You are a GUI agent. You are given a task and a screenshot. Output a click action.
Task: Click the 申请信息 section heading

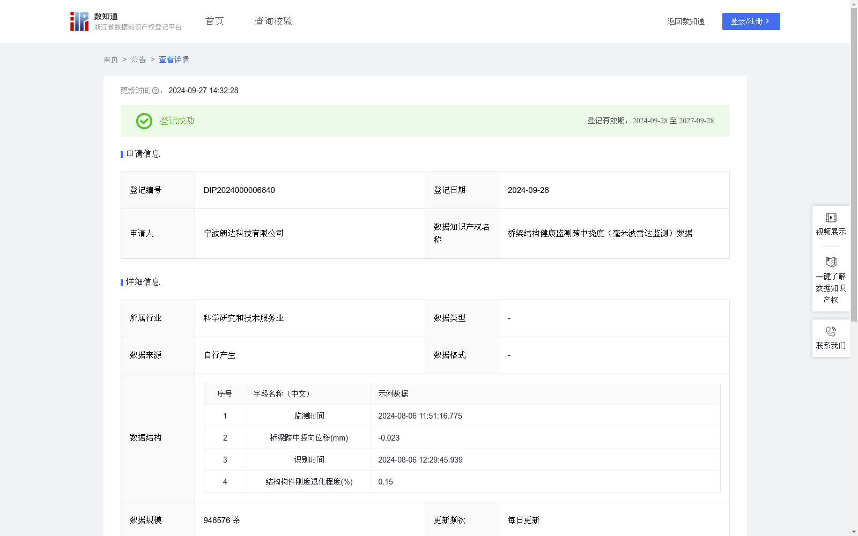click(x=143, y=154)
